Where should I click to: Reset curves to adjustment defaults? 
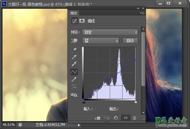(116, 118)
